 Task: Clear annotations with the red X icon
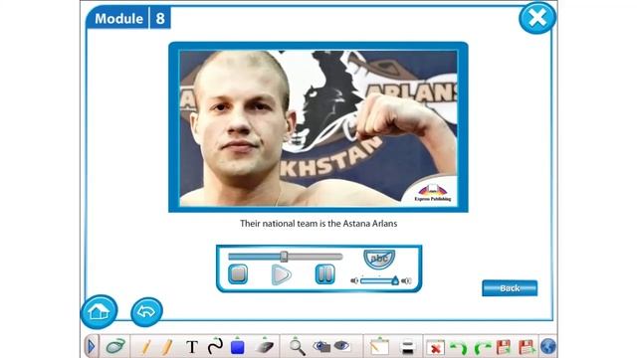[435, 347]
